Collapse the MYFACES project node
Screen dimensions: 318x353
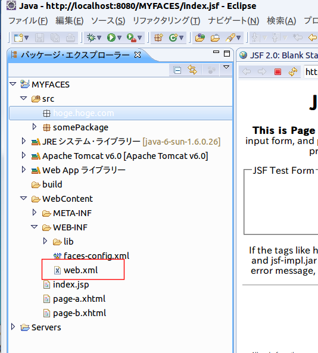[x=13, y=84]
